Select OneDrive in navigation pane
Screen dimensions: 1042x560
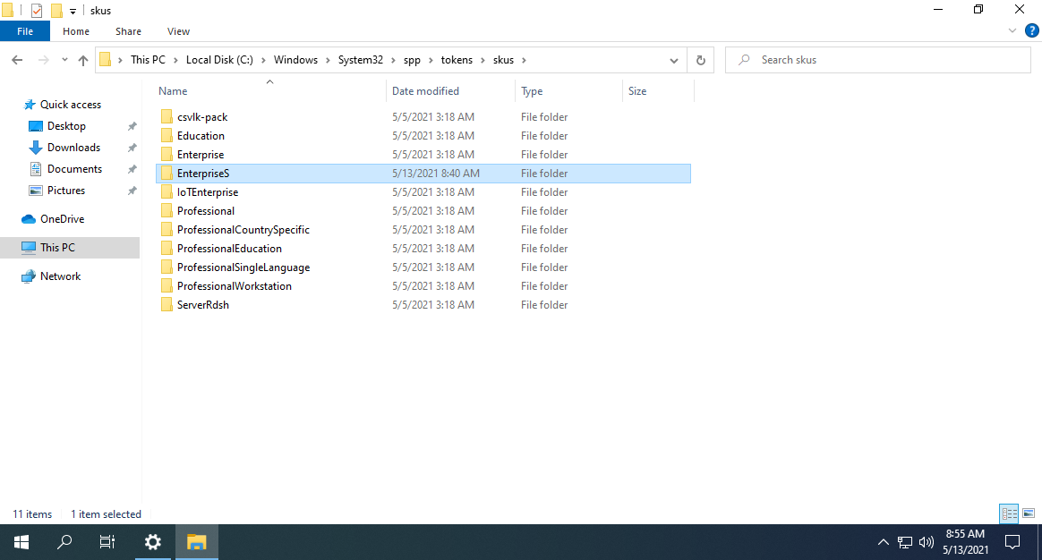click(62, 219)
